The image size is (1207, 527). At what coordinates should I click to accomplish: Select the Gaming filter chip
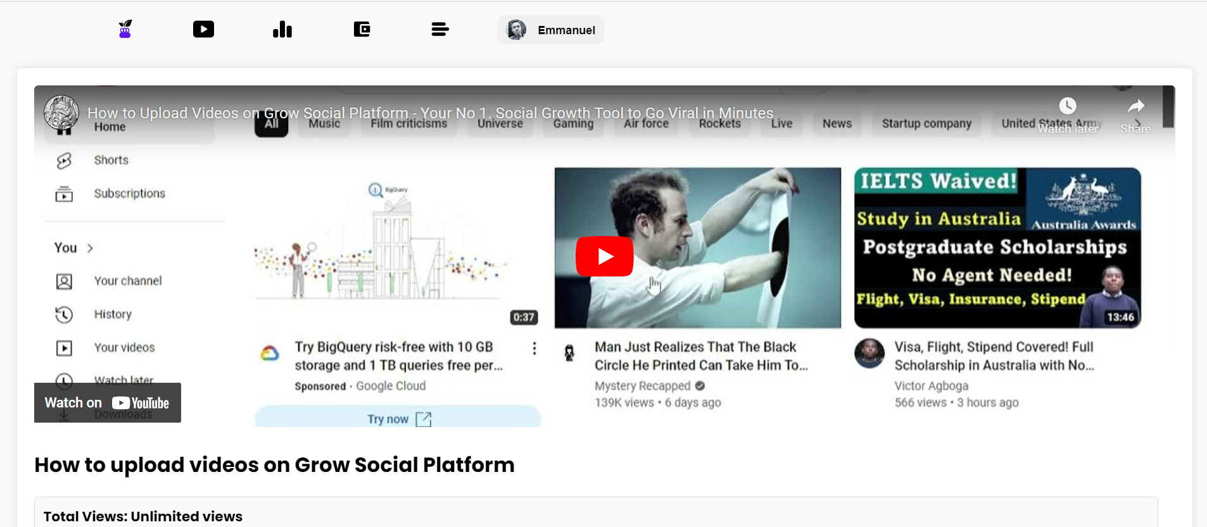point(573,124)
